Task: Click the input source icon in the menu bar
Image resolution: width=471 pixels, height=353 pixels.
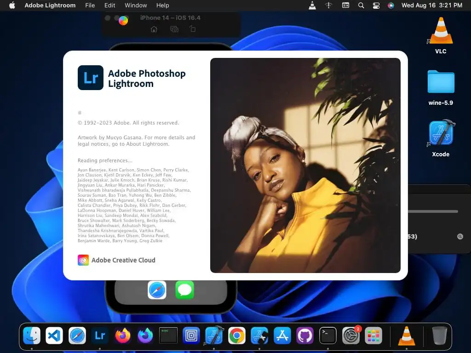Action: coord(345,5)
